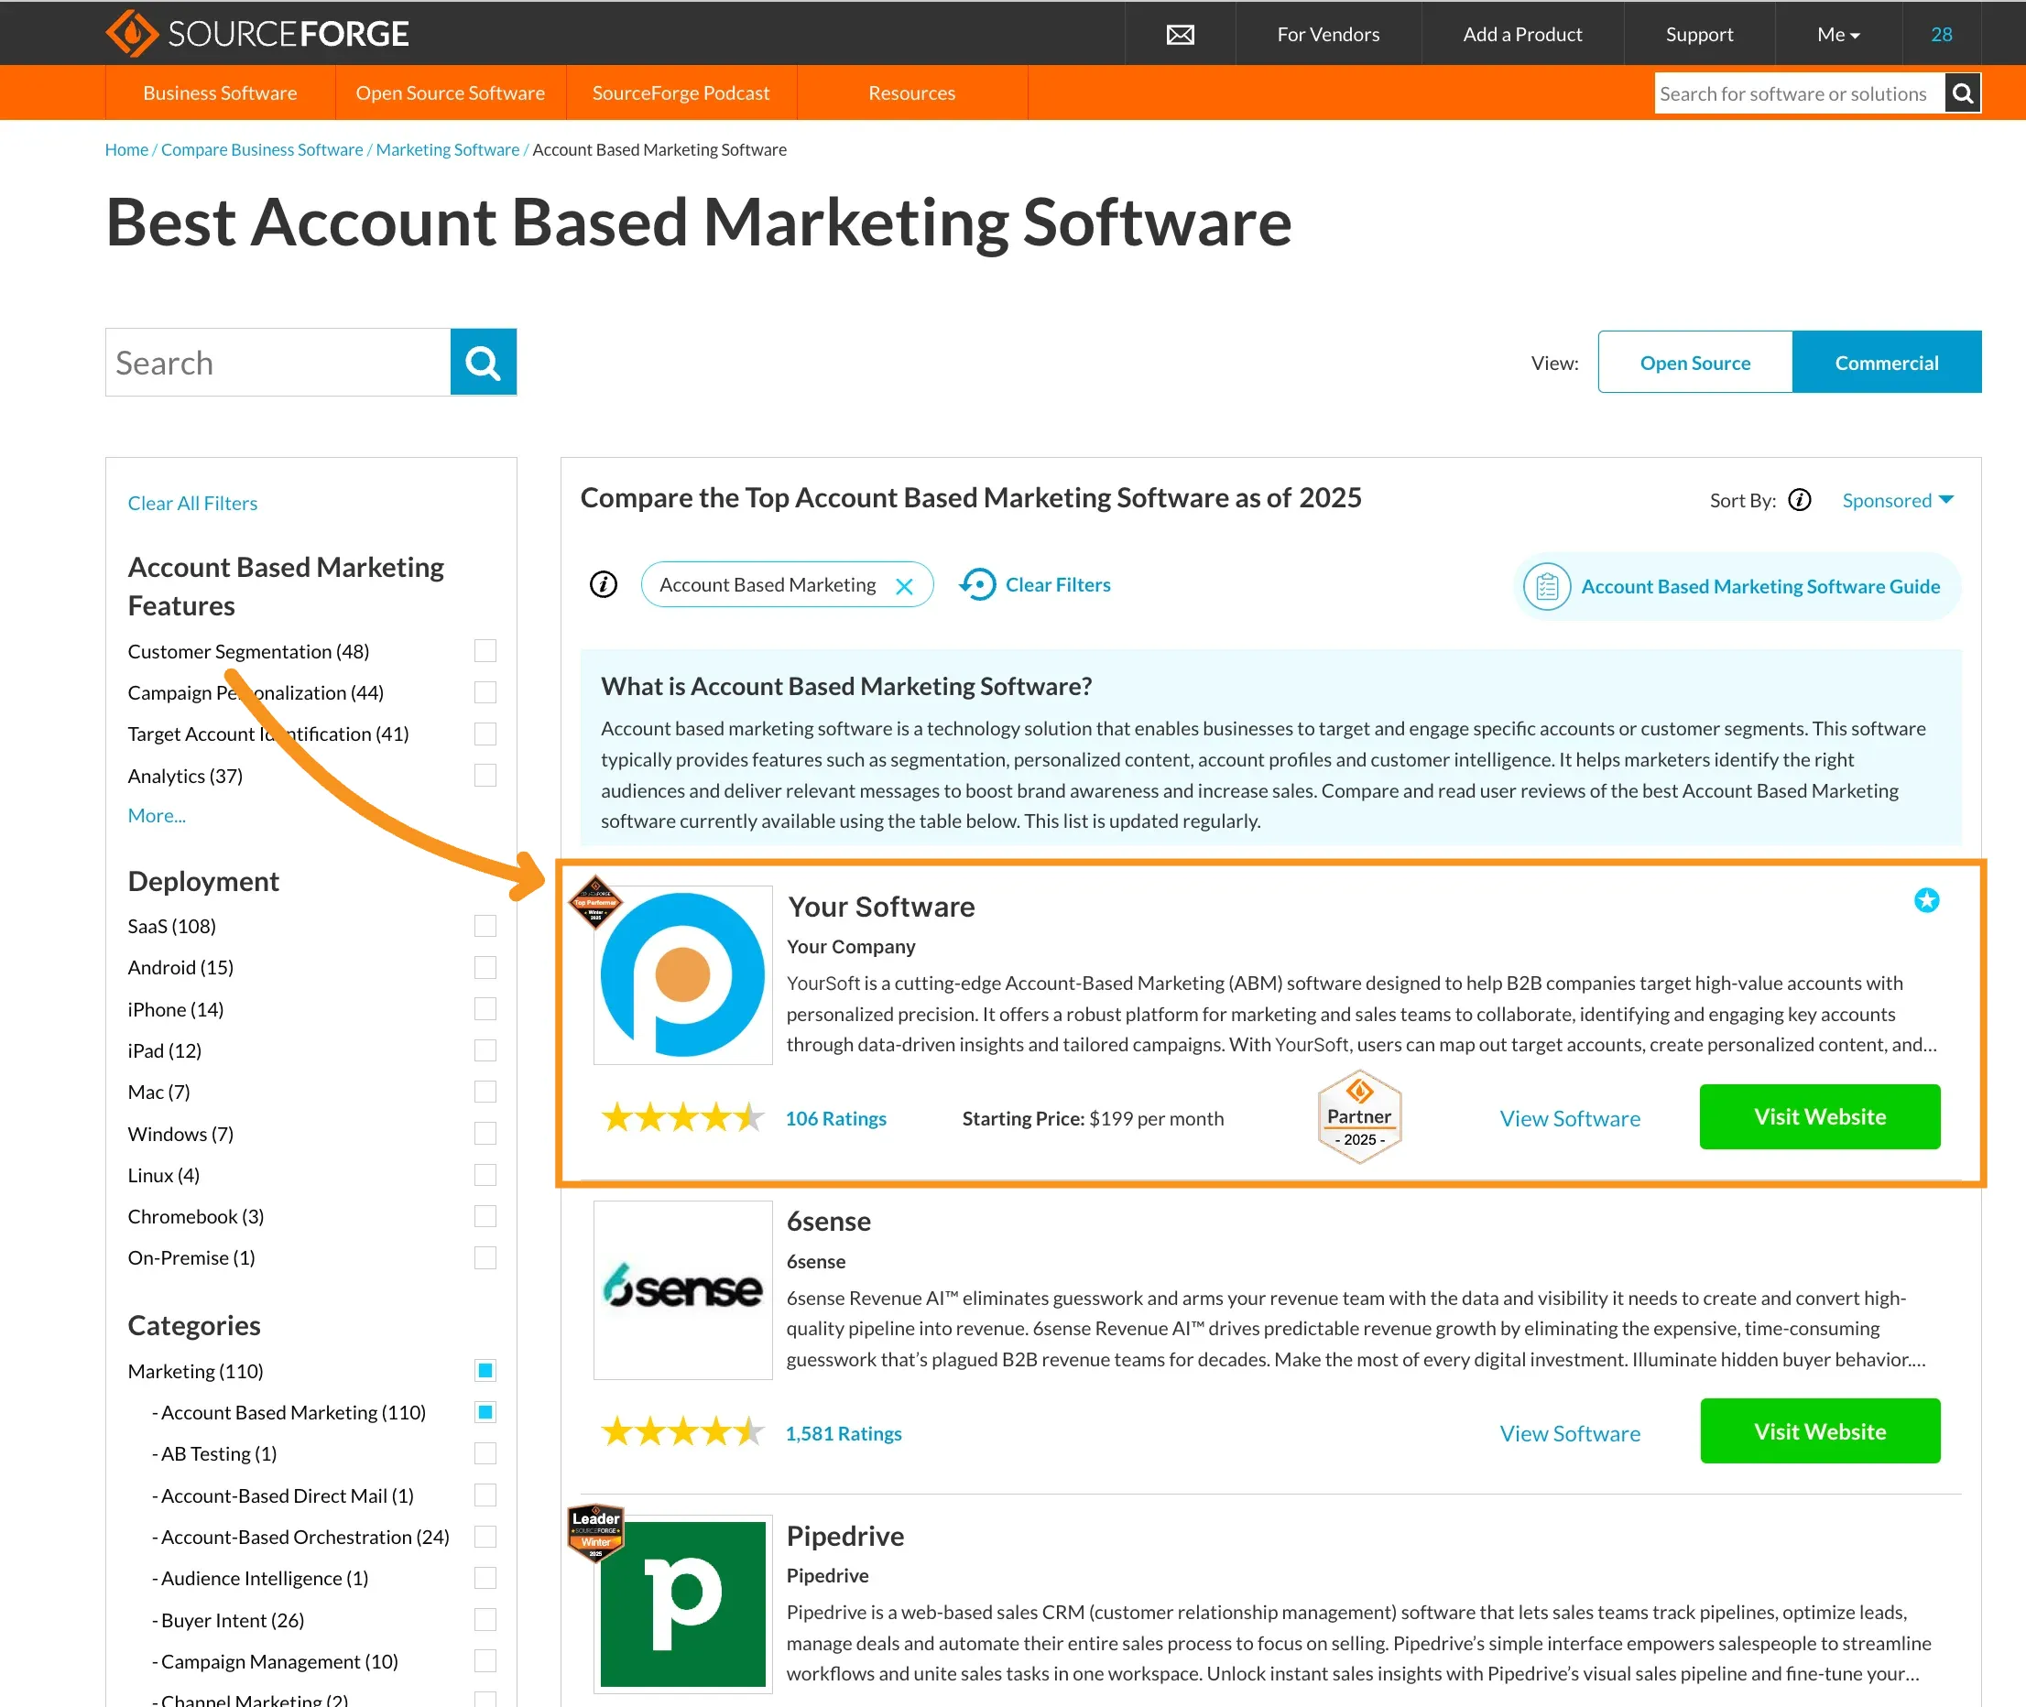Expand More... features list
This screenshot has width=2026, height=1707.
(157, 815)
